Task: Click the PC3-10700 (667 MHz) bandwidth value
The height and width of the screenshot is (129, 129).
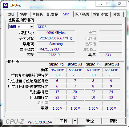Action: 56,38
